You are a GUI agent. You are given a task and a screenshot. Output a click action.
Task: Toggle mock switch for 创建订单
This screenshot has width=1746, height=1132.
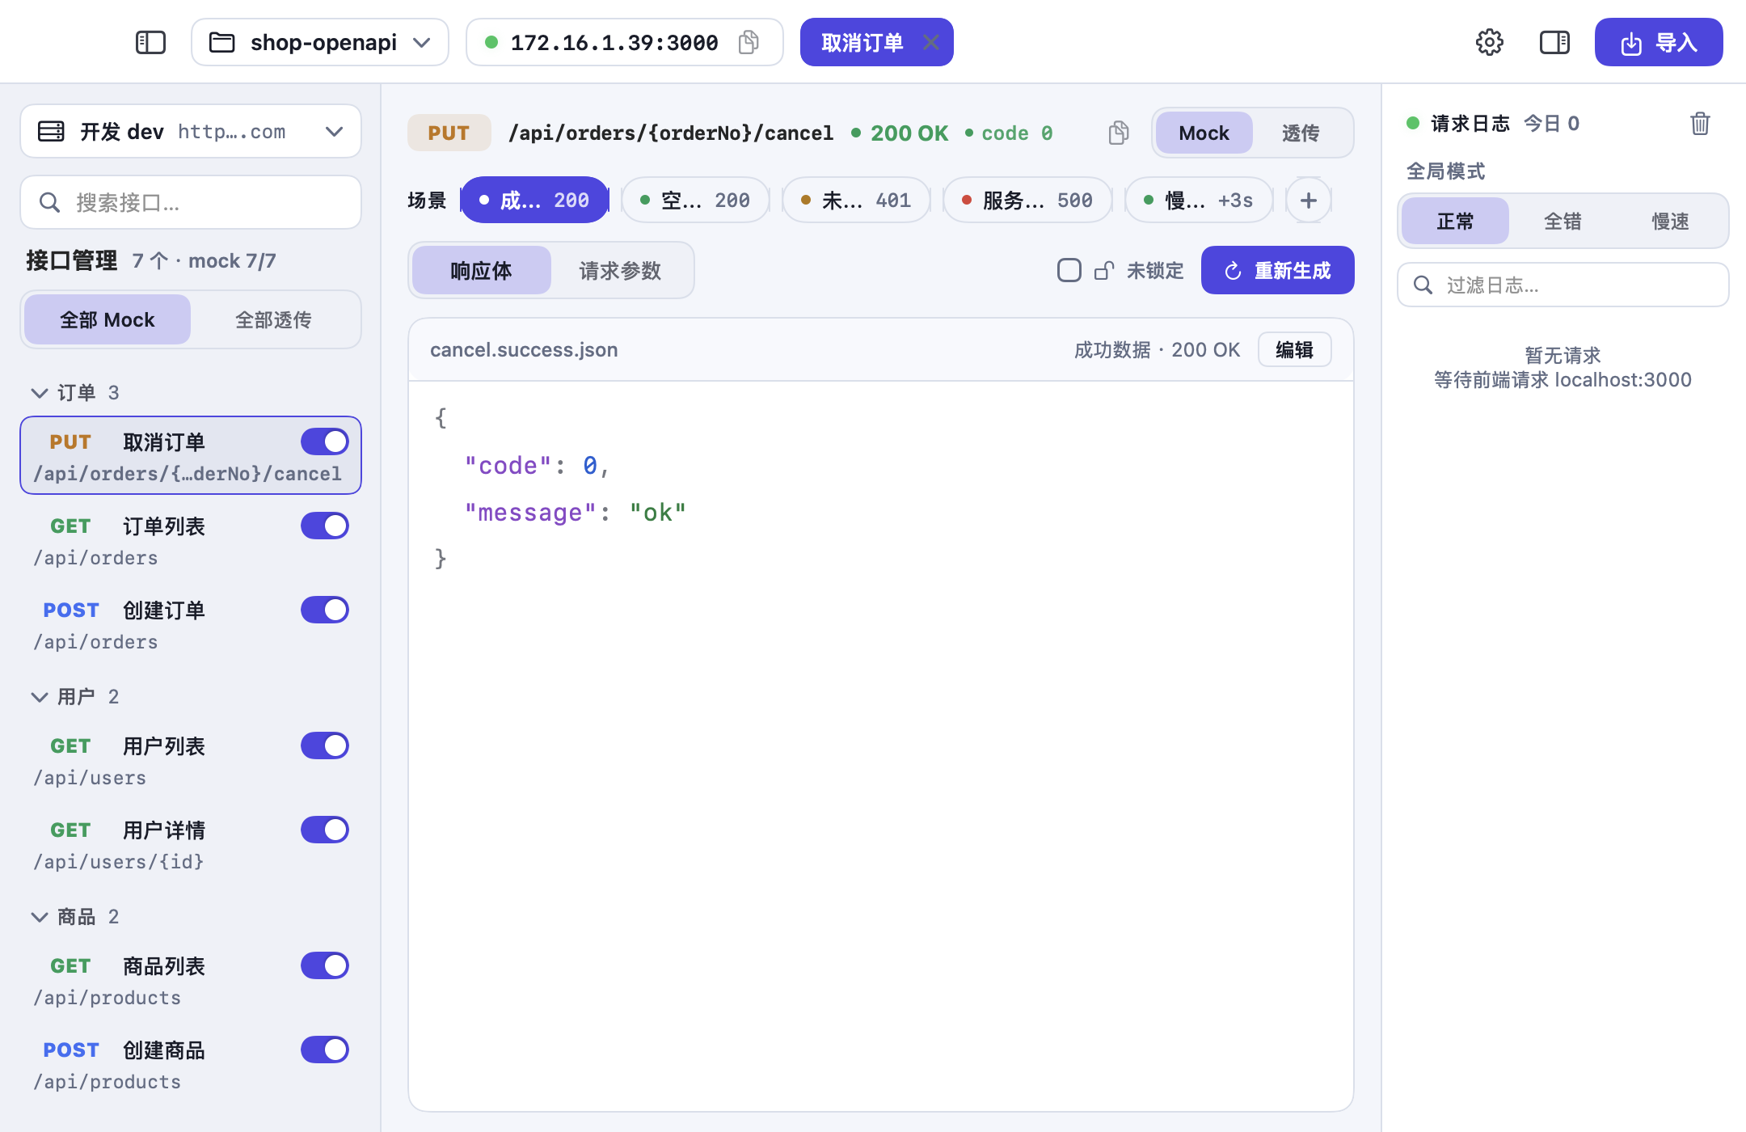[325, 610]
